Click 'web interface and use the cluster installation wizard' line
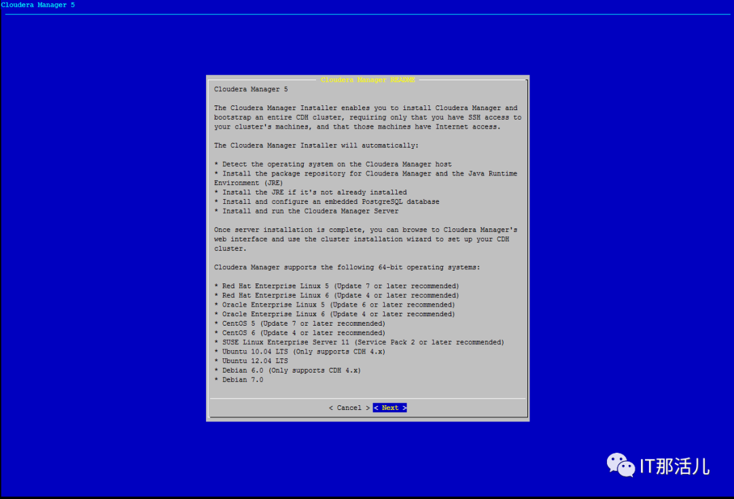The width and height of the screenshot is (734, 499). [x=362, y=239]
